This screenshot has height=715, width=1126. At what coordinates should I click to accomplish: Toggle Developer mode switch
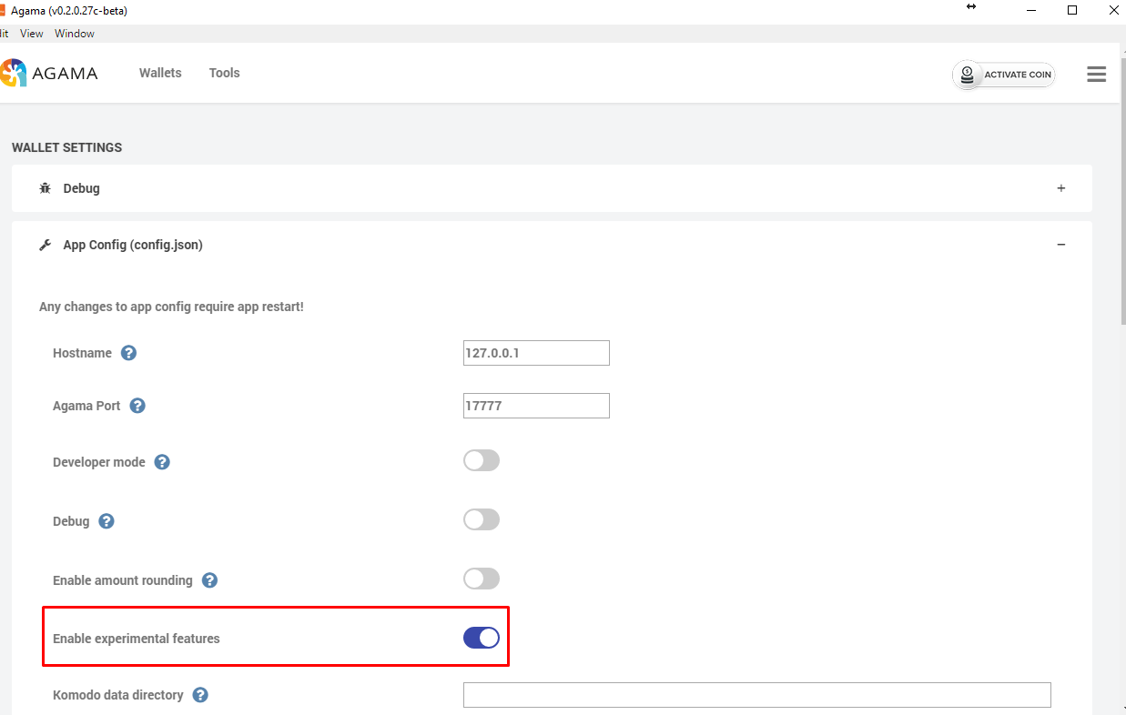(x=482, y=460)
